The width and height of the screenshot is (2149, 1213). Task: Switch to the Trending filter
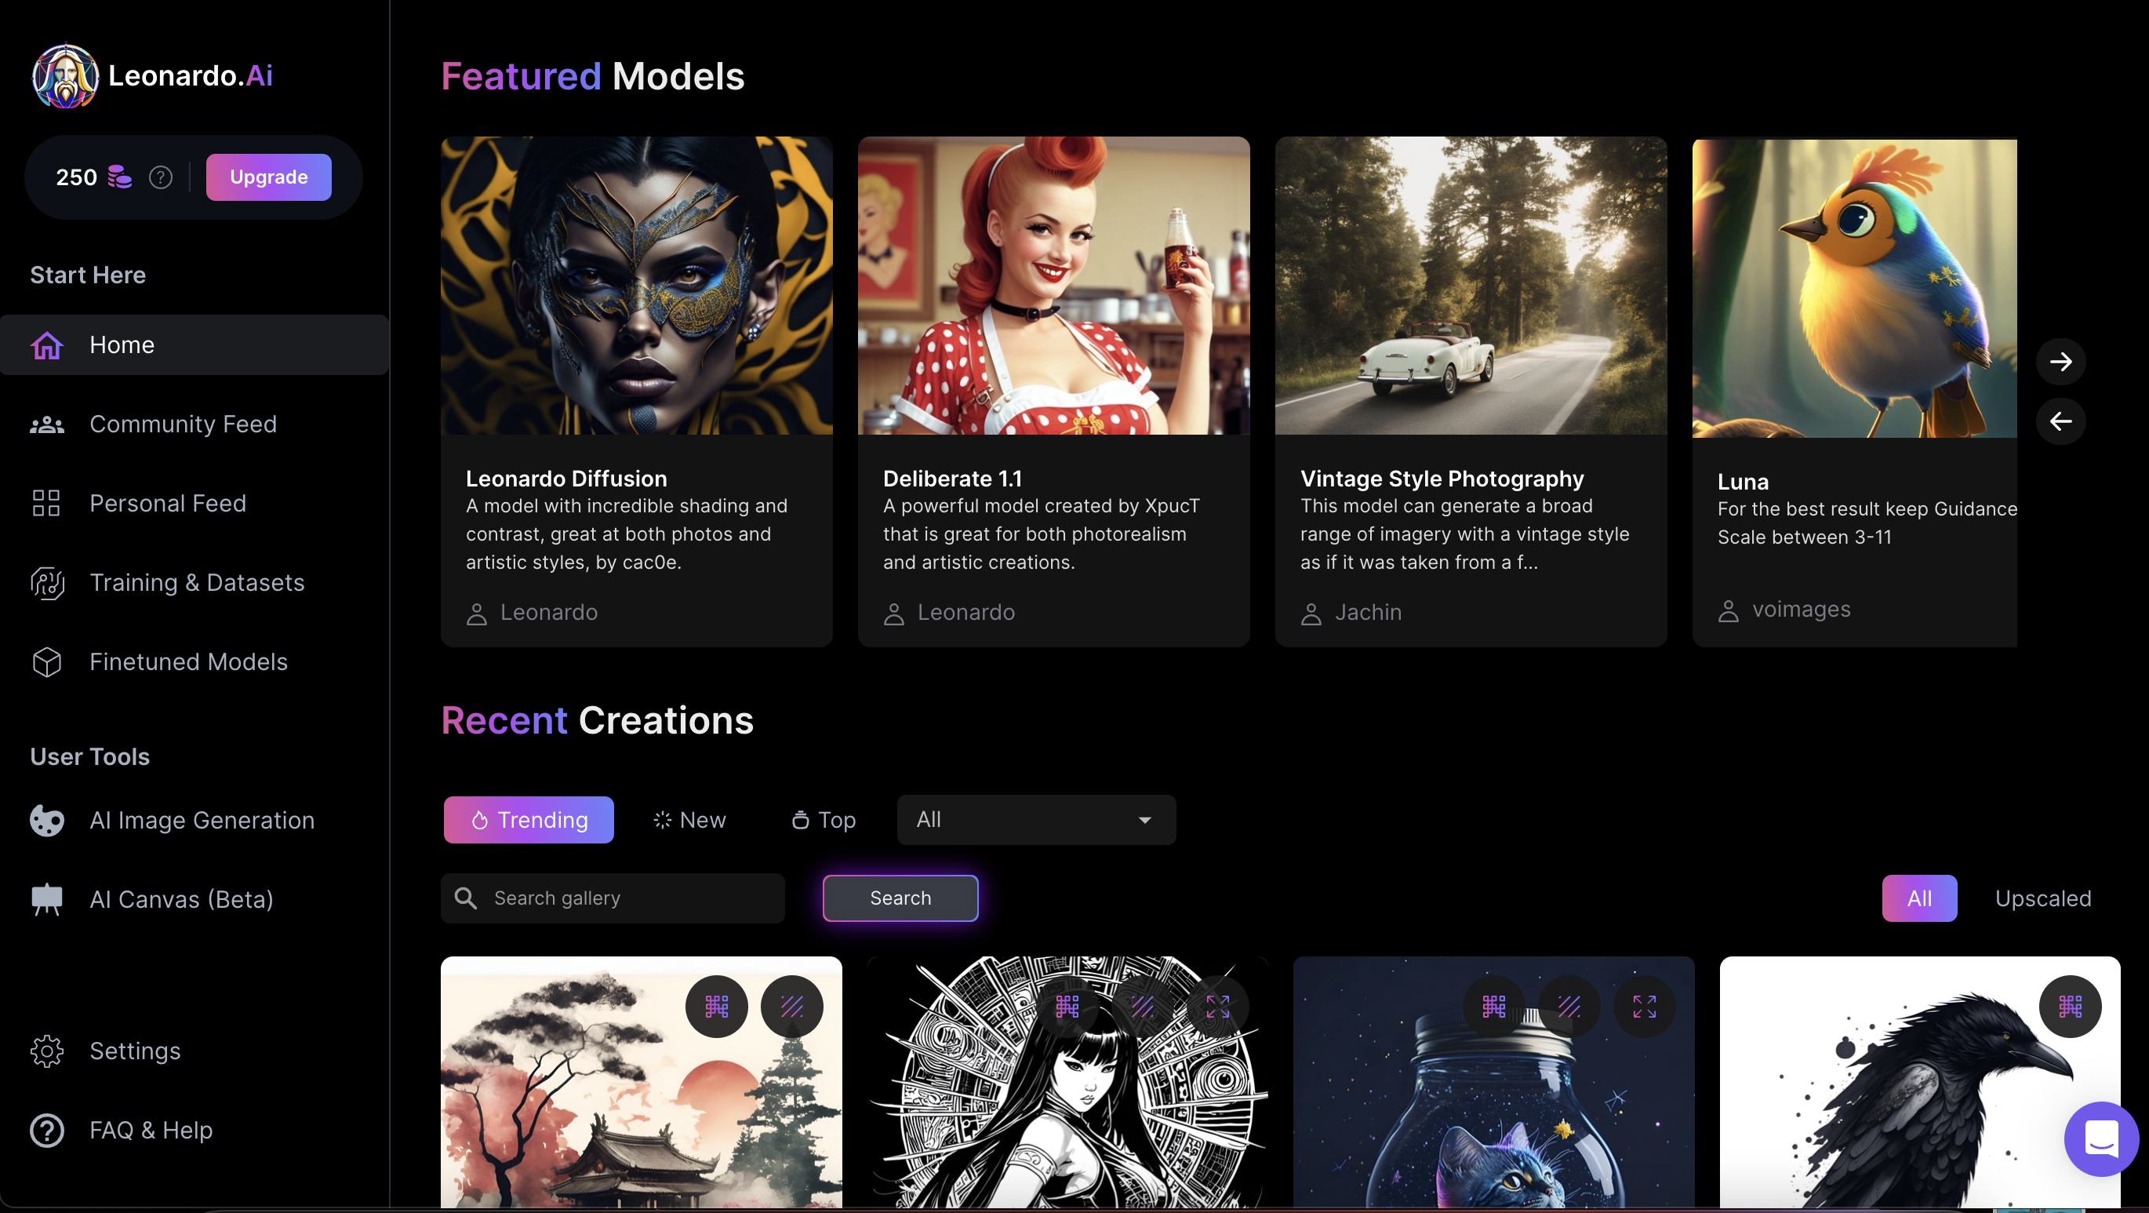click(x=528, y=820)
